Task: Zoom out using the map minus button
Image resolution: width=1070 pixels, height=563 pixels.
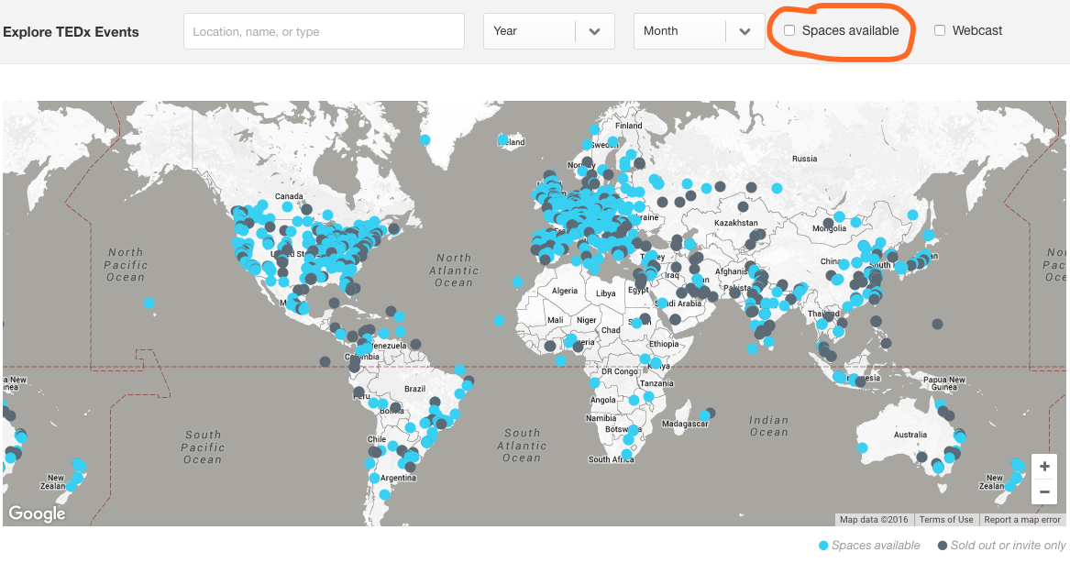Action: click(x=1044, y=491)
